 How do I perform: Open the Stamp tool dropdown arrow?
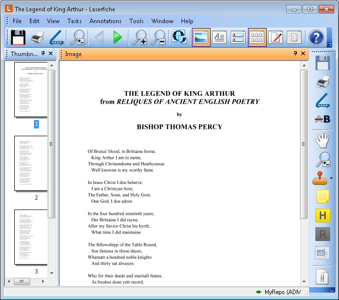click(331, 179)
